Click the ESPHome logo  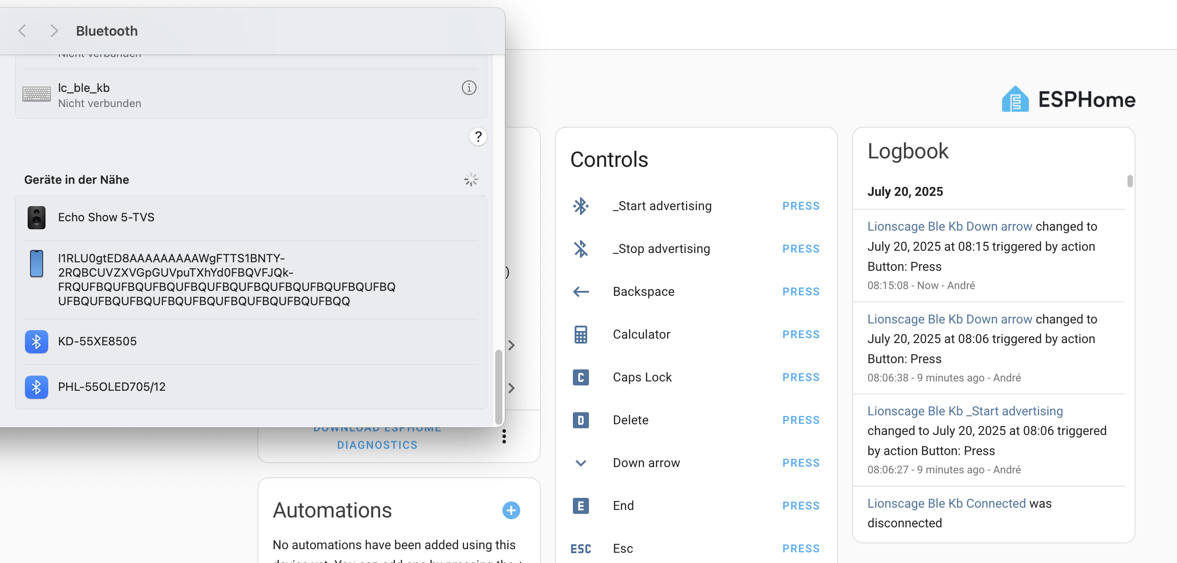pos(1015,99)
